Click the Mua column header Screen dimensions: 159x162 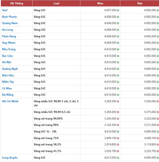coord(100,3)
